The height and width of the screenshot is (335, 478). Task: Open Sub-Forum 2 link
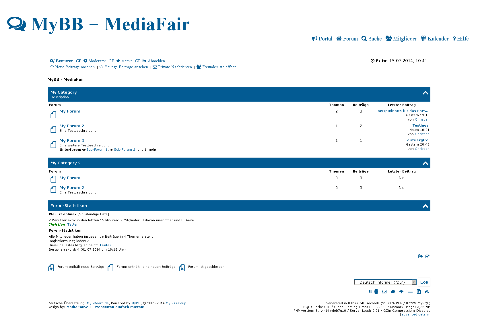[x=125, y=150]
